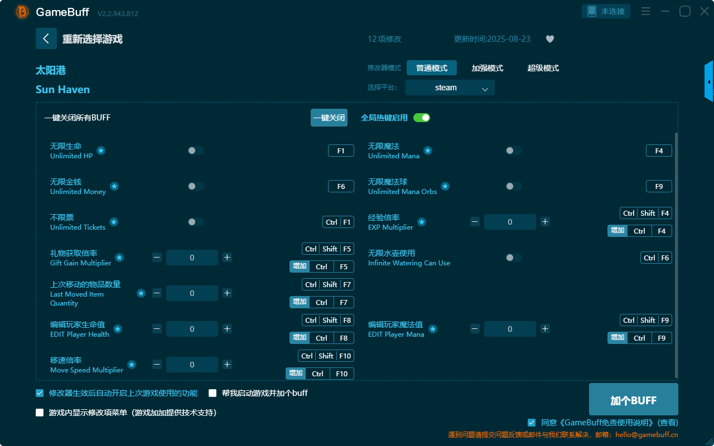Check show in-game modifier menu option
The height and width of the screenshot is (446, 714).
40,413
